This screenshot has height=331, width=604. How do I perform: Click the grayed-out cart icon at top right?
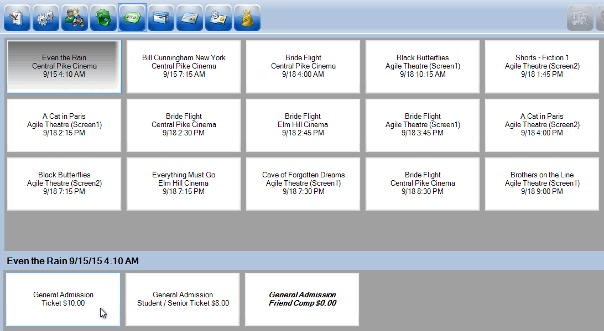point(580,18)
